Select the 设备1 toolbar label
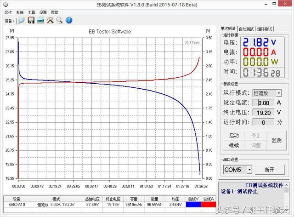 (x=9, y=21)
